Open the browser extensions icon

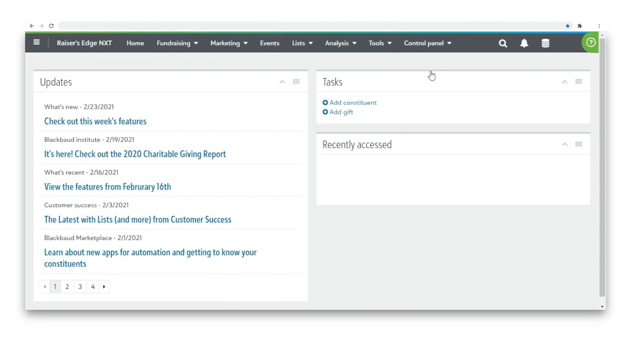580,26
